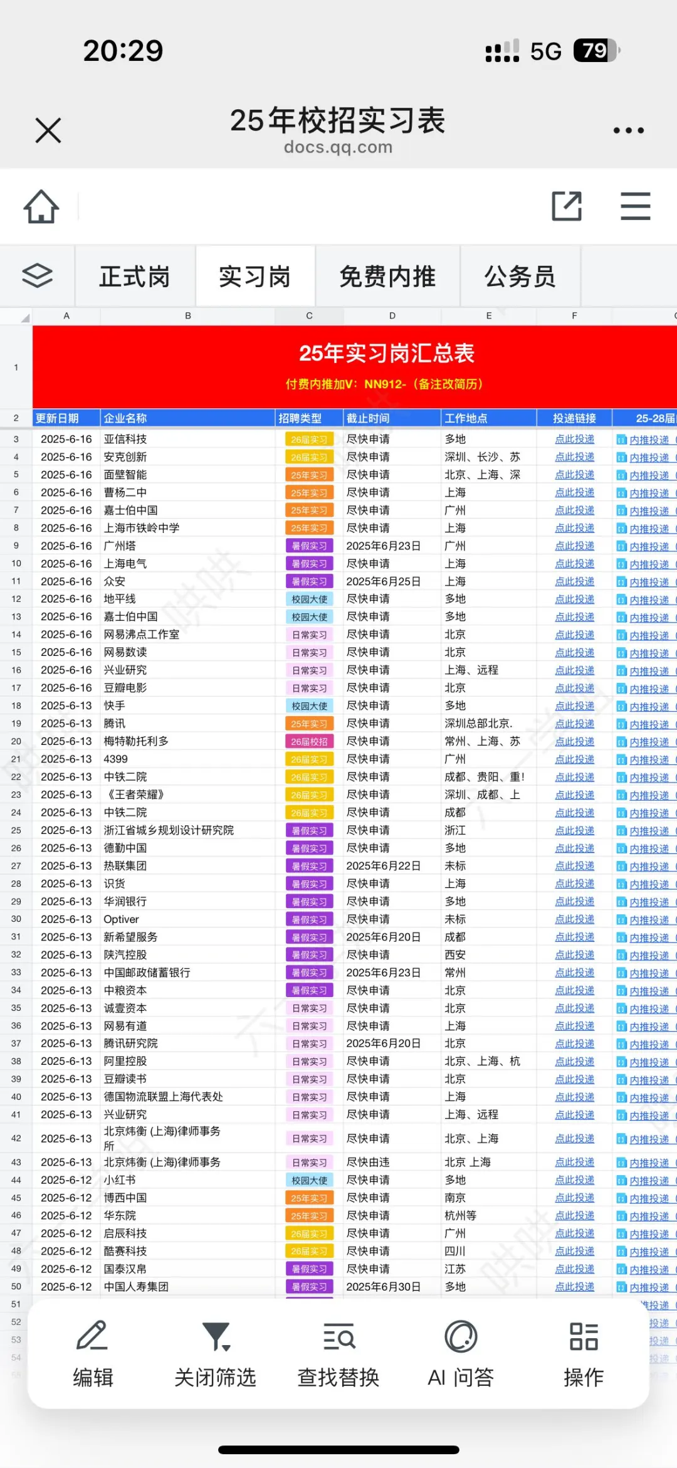Select column D header
The height and width of the screenshot is (1468, 677).
click(392, 316)
